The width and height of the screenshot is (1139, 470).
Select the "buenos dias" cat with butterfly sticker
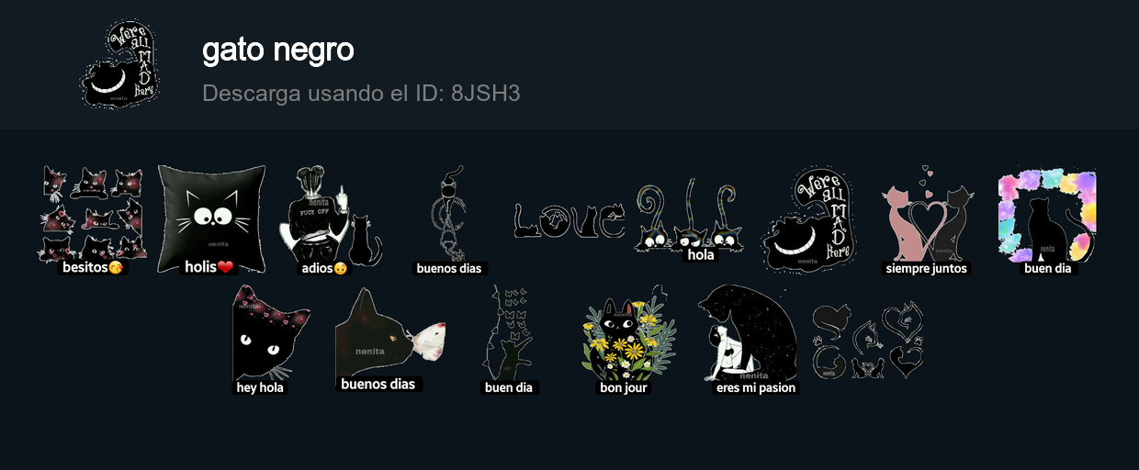coord(390,340)
